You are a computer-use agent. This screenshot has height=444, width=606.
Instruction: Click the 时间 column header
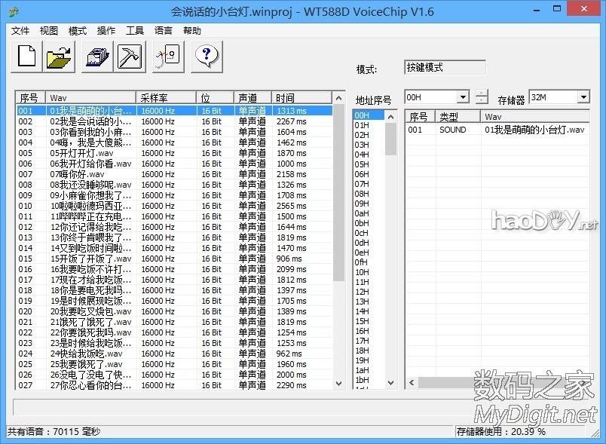[x=301, y=98]
